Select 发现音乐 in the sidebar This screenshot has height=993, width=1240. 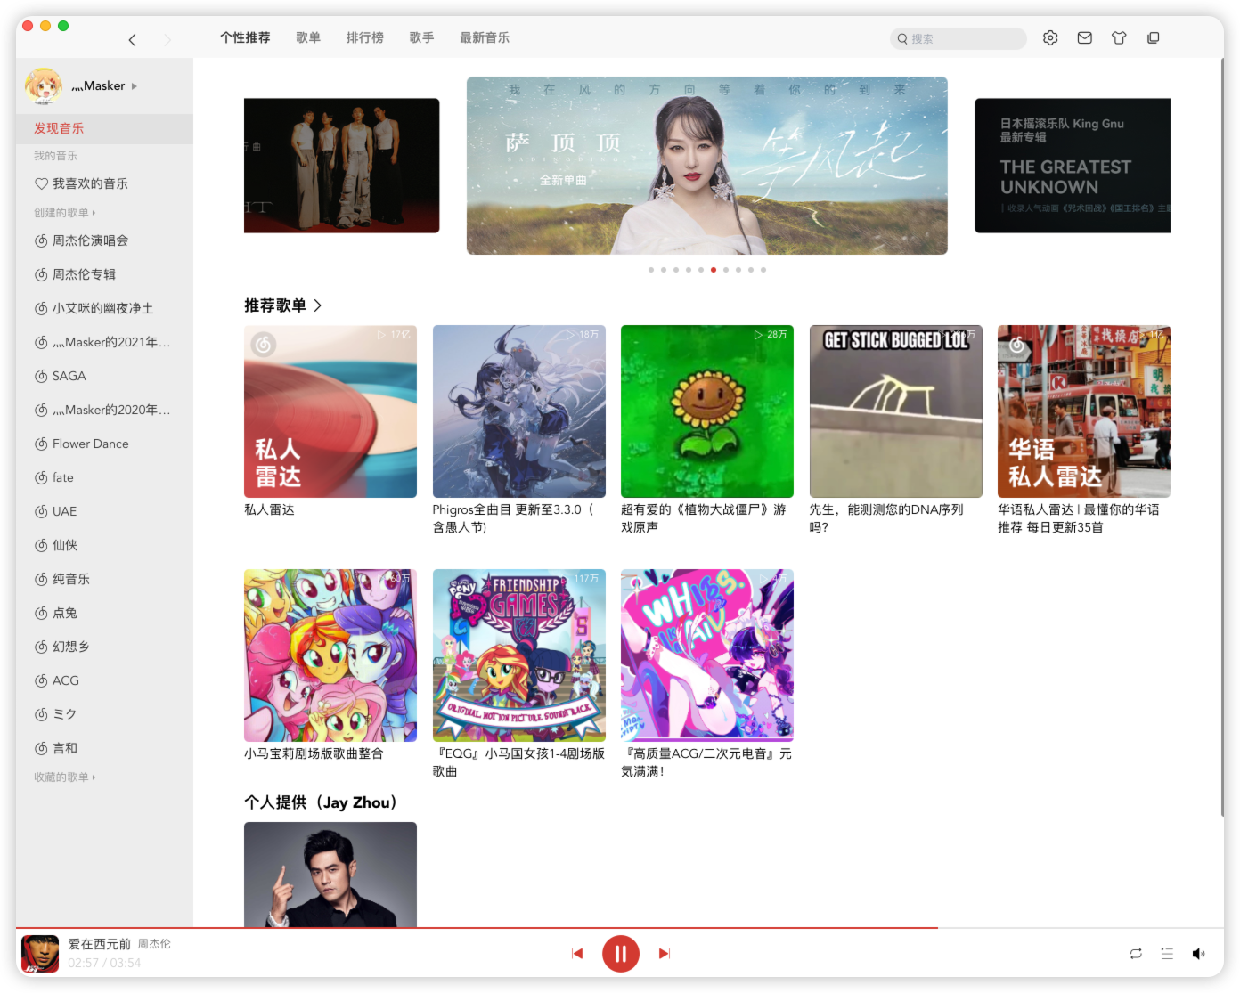(x=104, y=128)
